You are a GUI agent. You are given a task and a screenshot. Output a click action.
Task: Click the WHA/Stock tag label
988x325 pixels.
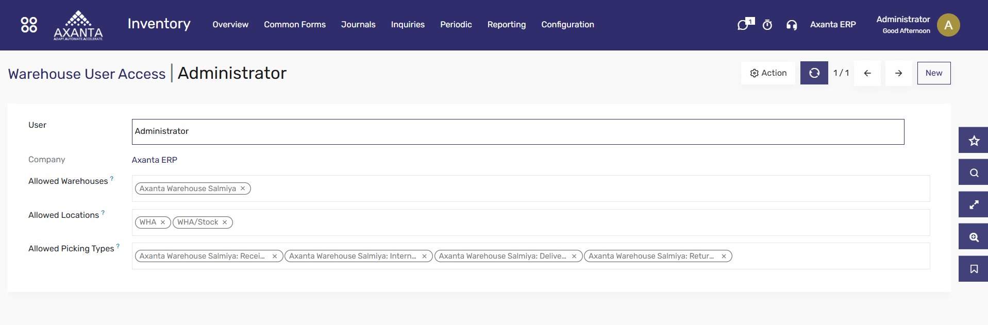click(x=198, y=223)
